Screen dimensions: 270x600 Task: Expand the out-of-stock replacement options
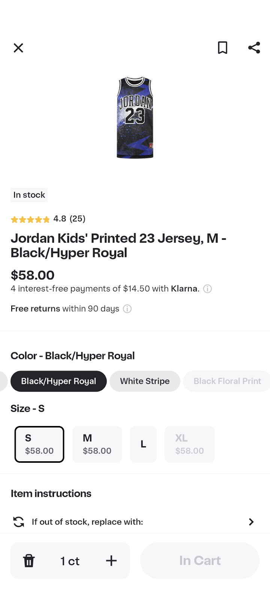251,522
